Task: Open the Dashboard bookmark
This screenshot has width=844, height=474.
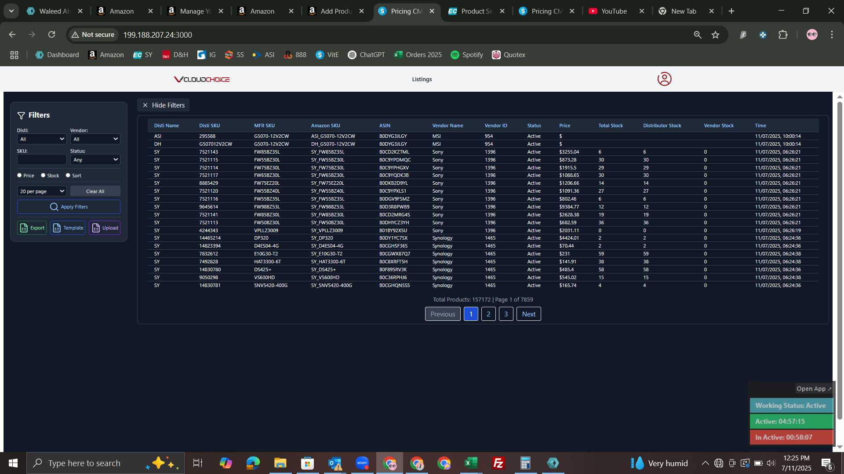Action: (x=57, y=55)
